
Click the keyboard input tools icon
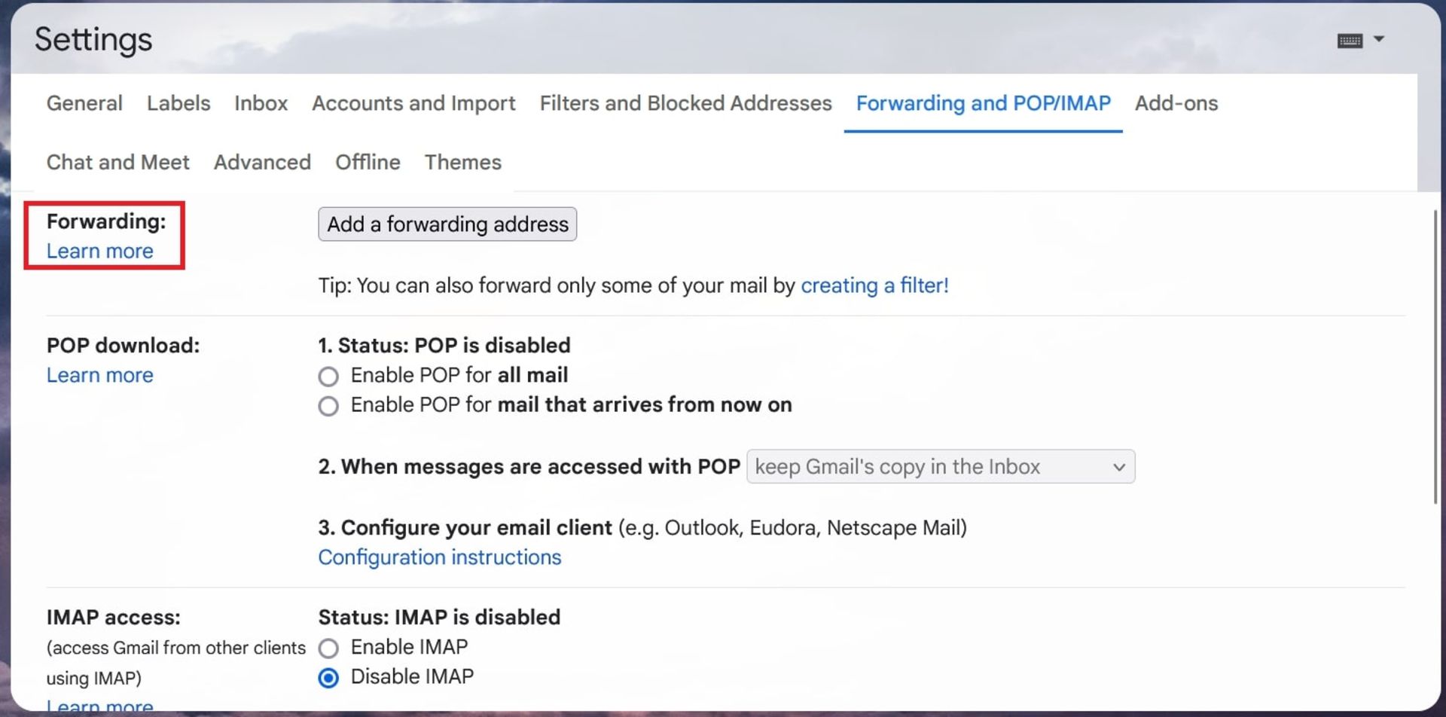[1349, 41]
